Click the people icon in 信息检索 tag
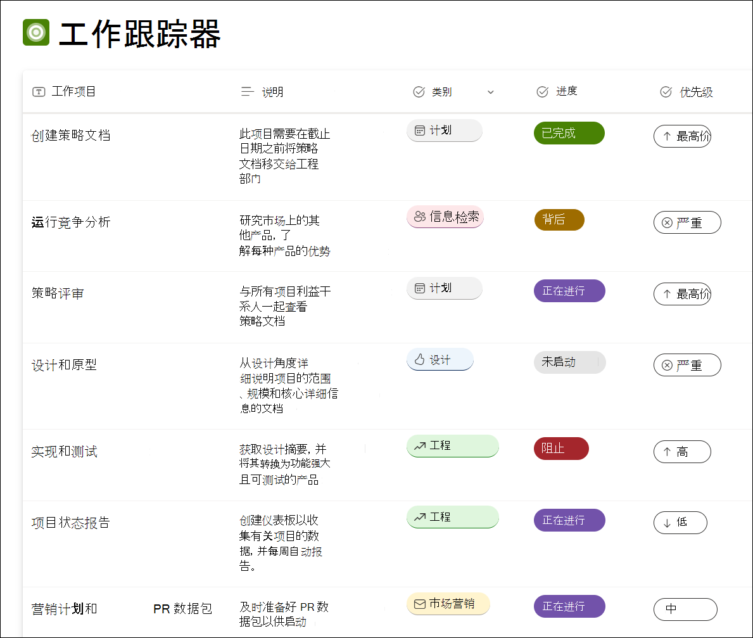This screenshot has height=638, width=753. [x=420, y=217]
